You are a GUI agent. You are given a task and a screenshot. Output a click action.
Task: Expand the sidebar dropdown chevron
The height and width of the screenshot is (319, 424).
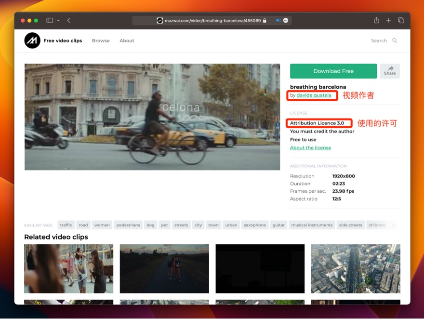point(58,21)
